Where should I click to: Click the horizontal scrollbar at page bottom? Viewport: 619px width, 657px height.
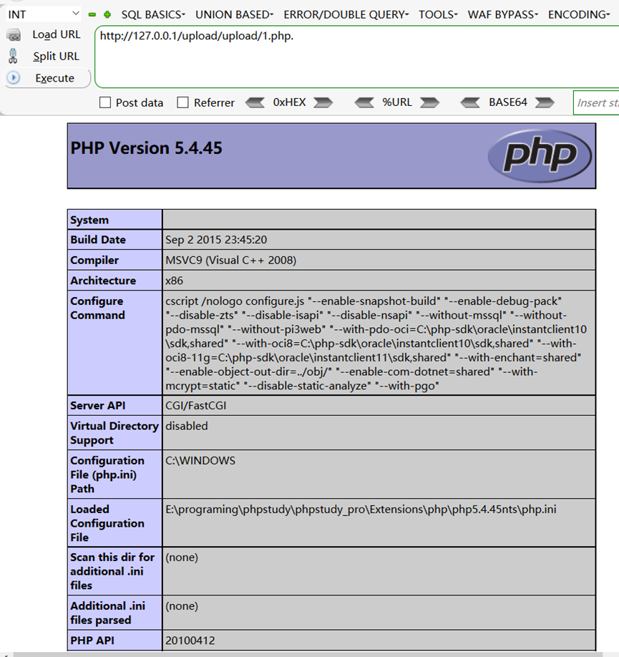coord(309,654)
